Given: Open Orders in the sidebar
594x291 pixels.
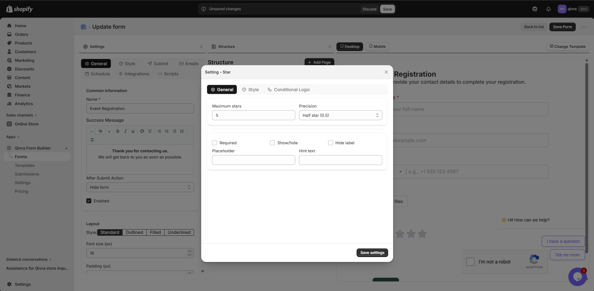Looking at the screenshot, I should 21,34.
